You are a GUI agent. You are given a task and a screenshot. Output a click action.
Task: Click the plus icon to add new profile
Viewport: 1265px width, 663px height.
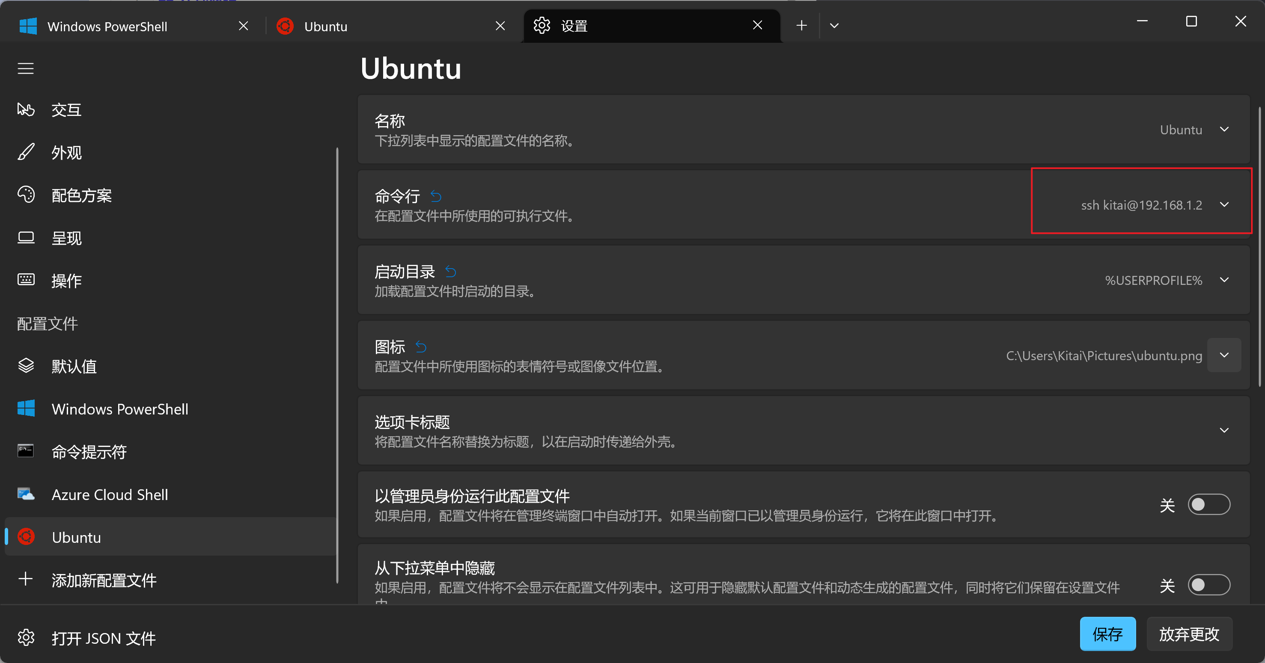click(x=26, y=580)
